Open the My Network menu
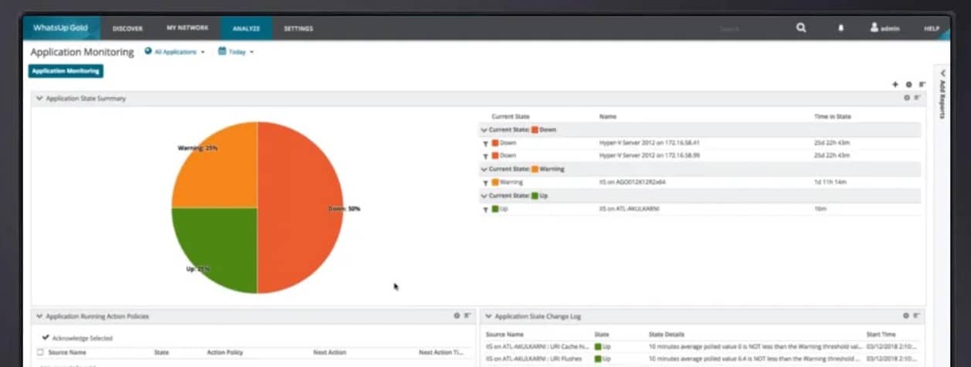Screen dimensions: 971x367 pos(188,28)
